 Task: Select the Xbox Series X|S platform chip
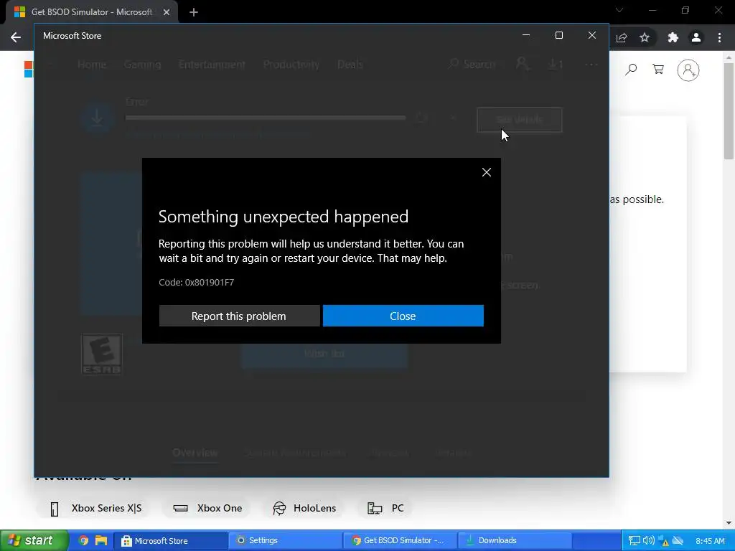pyautogui.click(x=95, y=509)
